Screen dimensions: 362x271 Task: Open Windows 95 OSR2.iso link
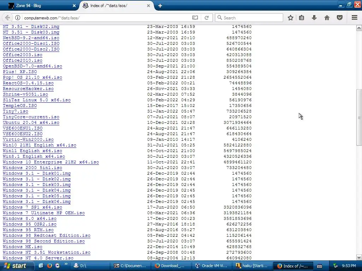(30, 224)
